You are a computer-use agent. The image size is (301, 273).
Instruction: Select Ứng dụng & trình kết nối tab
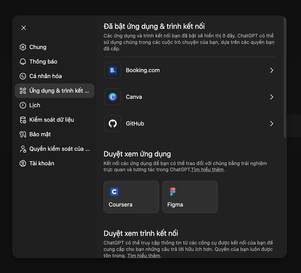(55, 91)
